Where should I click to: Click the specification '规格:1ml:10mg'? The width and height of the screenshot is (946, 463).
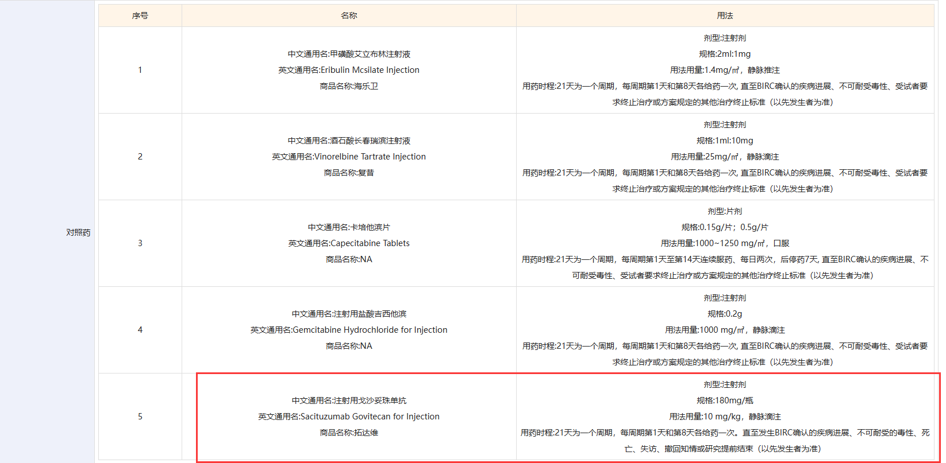(x=725, y=141)
